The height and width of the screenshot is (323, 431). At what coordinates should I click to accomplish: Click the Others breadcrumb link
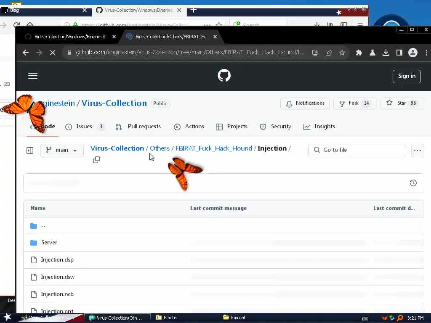(x=160, y=148)
